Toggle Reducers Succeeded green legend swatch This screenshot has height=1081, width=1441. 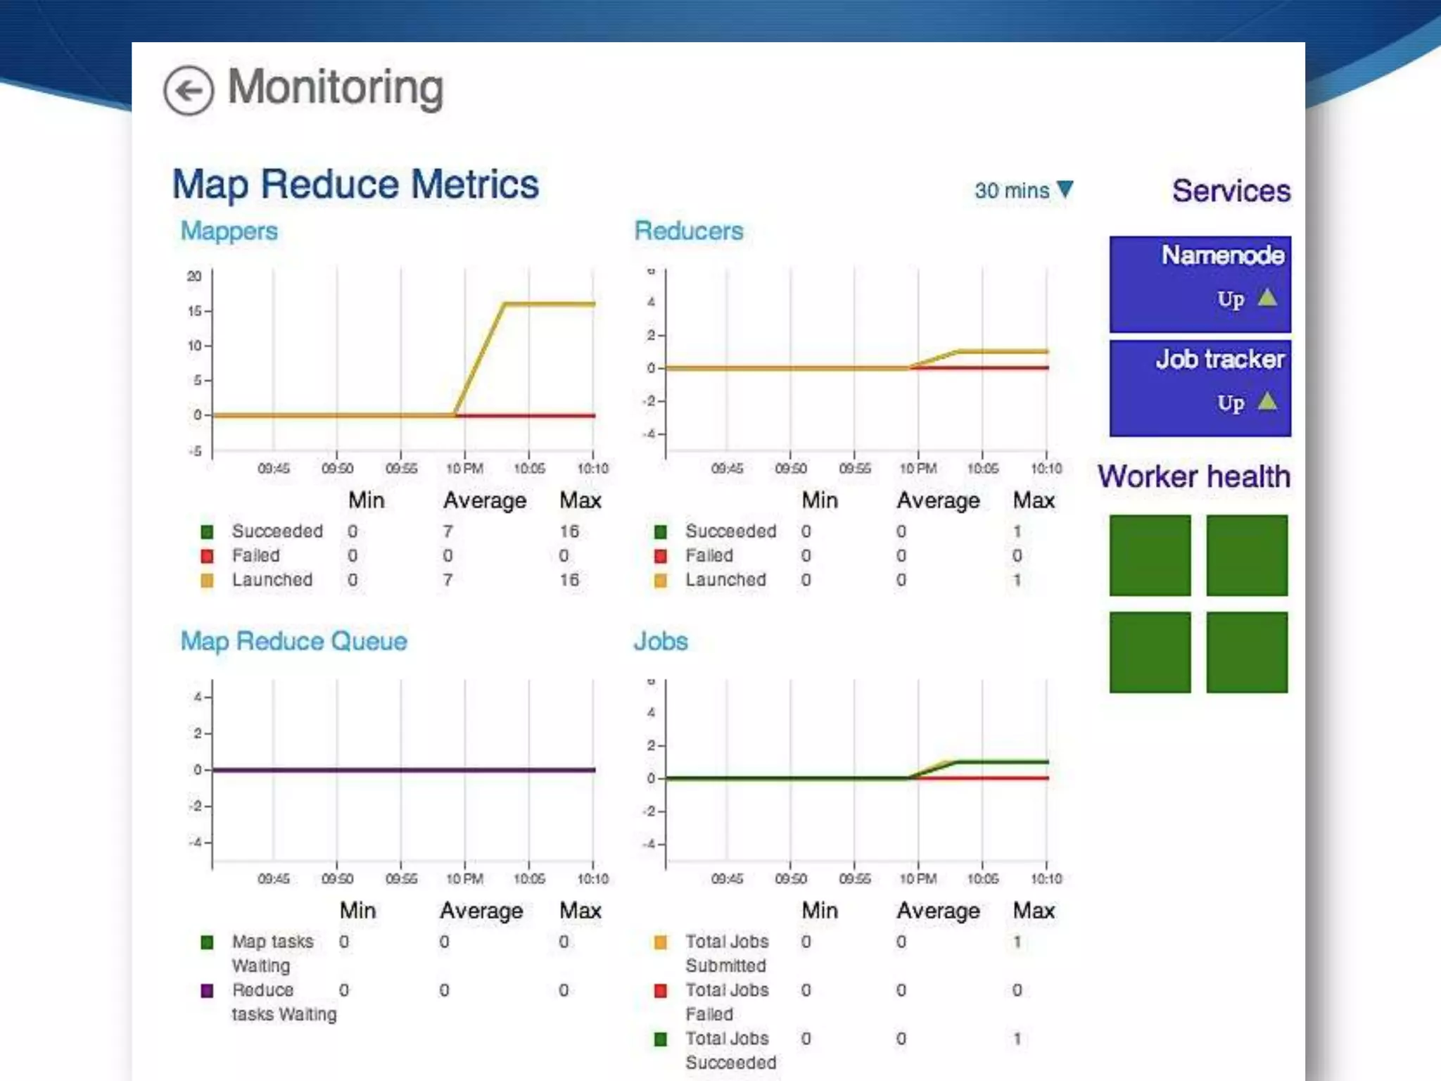[660, 532]
